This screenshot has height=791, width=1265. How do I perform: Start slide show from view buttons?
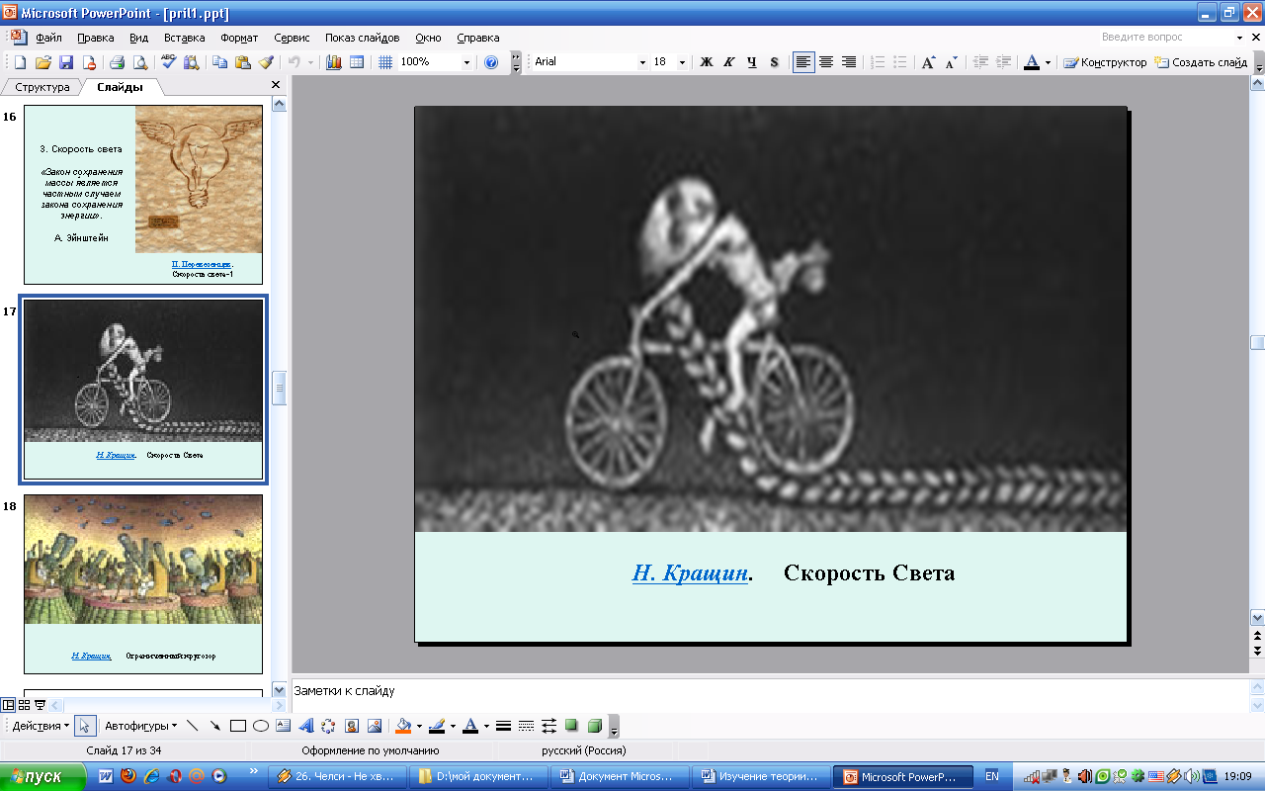pos(40,705)
